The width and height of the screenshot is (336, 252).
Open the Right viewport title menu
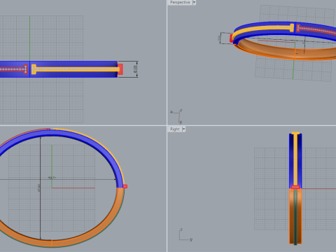pos(175,129)
